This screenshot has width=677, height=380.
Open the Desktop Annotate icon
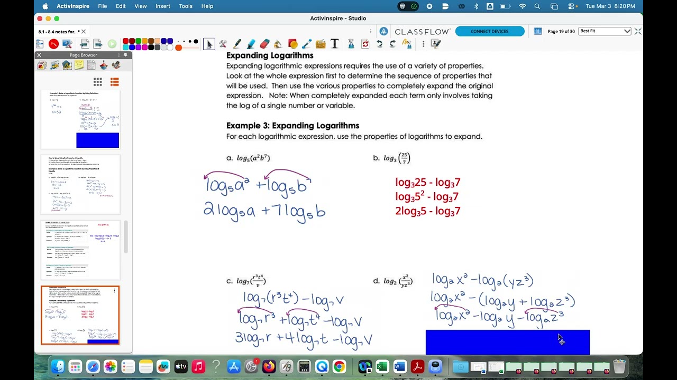(x=67, y=44)
